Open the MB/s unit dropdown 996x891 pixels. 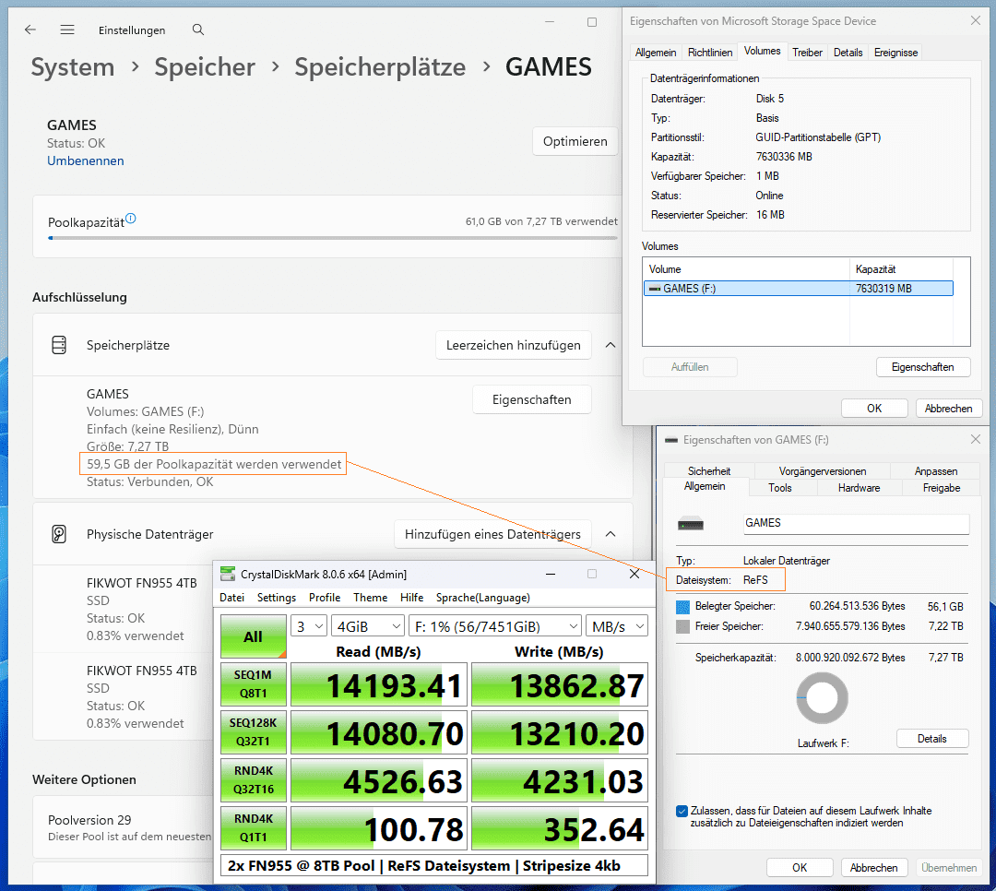(617, 626)
